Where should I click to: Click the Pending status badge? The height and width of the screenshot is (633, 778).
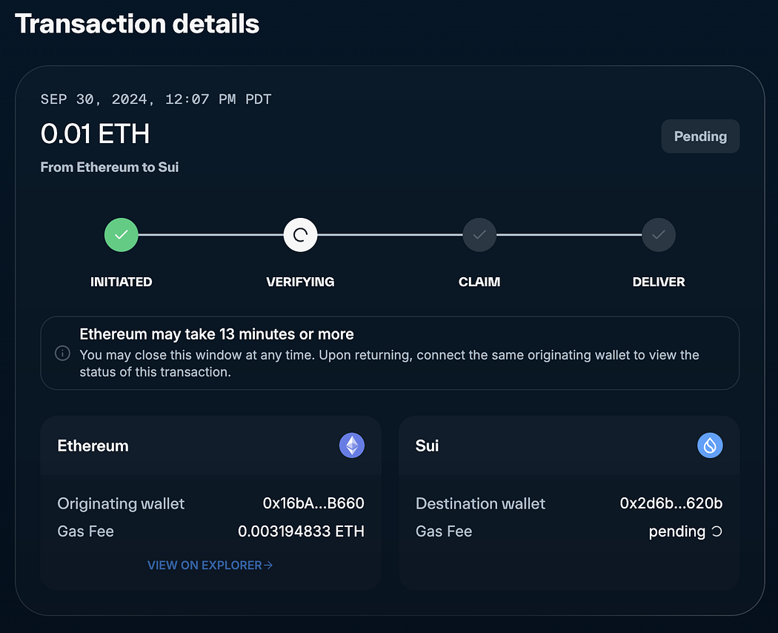700,136
